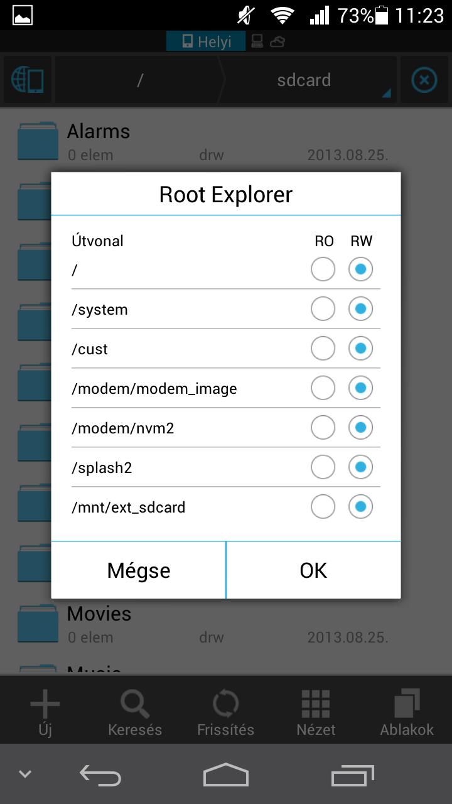The height and width of the screenshot is (804, 452).
Task: Tap the battery status icon
Action: 382,15
